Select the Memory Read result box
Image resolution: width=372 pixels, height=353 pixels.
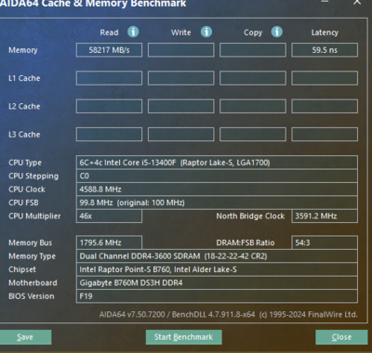point(109,50)
